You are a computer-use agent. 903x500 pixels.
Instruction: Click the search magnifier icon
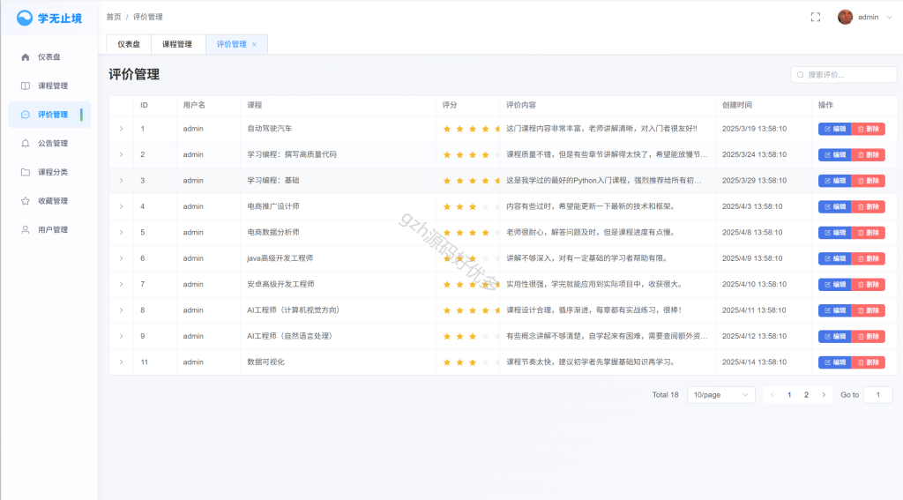(x=801, y=75)
